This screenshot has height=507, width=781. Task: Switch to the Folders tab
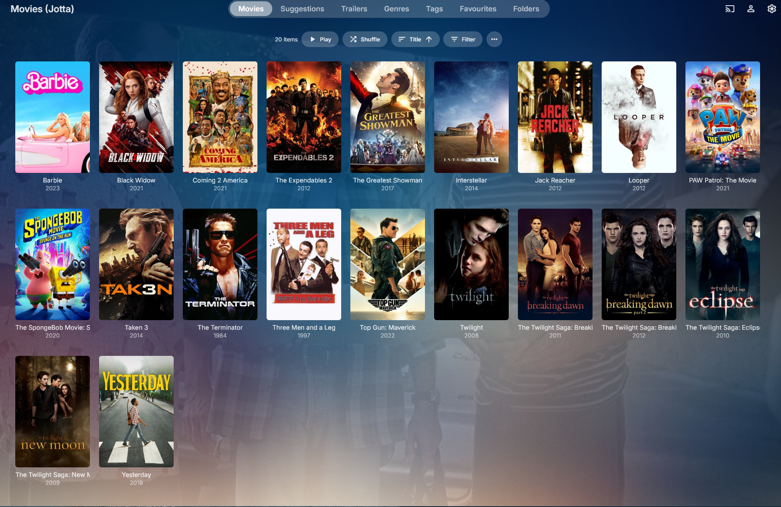526,9
